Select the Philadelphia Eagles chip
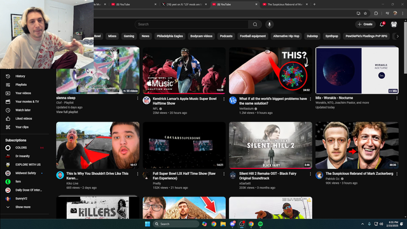407x229 pixels. [170, 36]
